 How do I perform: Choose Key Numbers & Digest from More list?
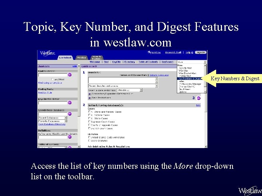point(190,78)
